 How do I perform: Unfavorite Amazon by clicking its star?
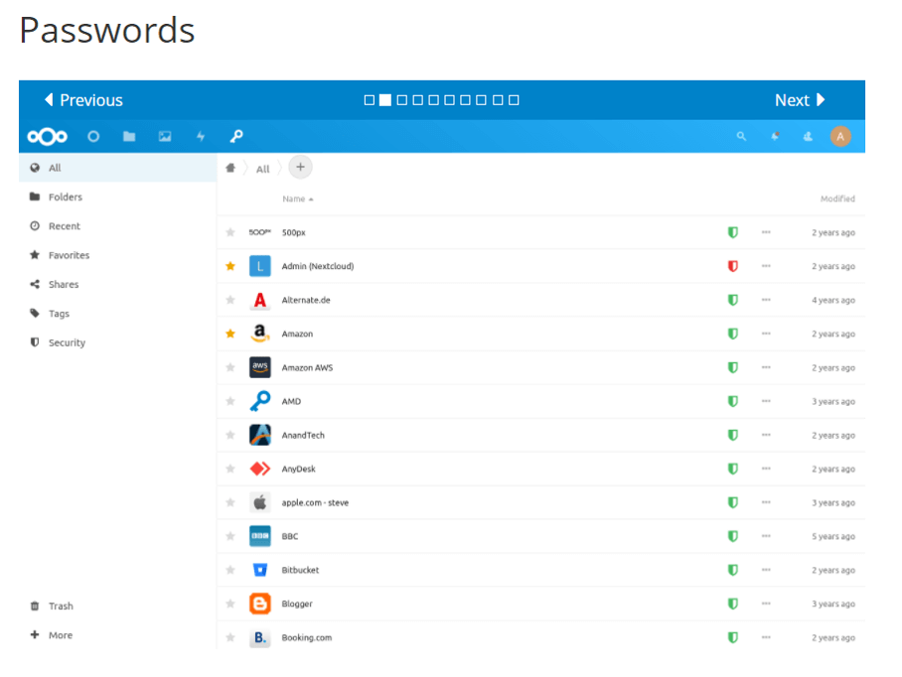[230, 334]
